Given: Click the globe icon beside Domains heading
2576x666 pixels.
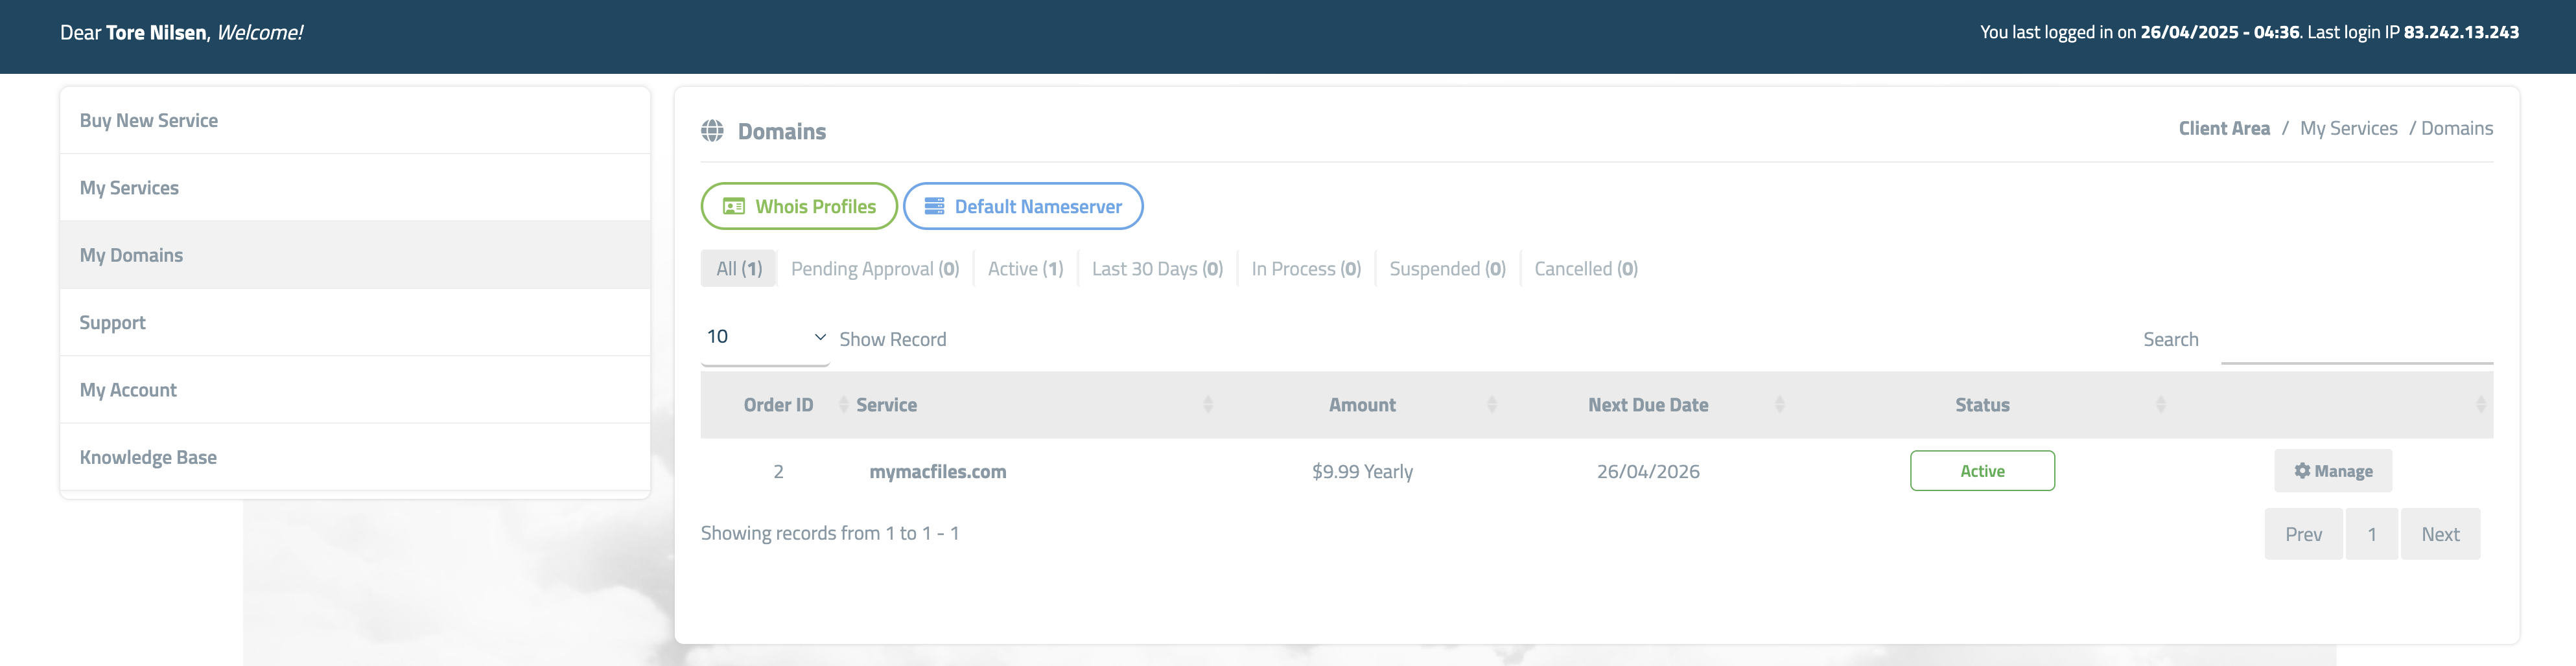Looking at the screenshot, I should 712,131.
